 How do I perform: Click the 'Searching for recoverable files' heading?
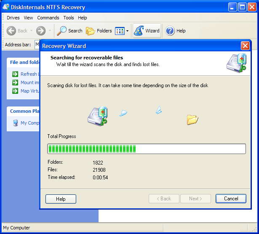pyautogui.click(x=87, y=58)
